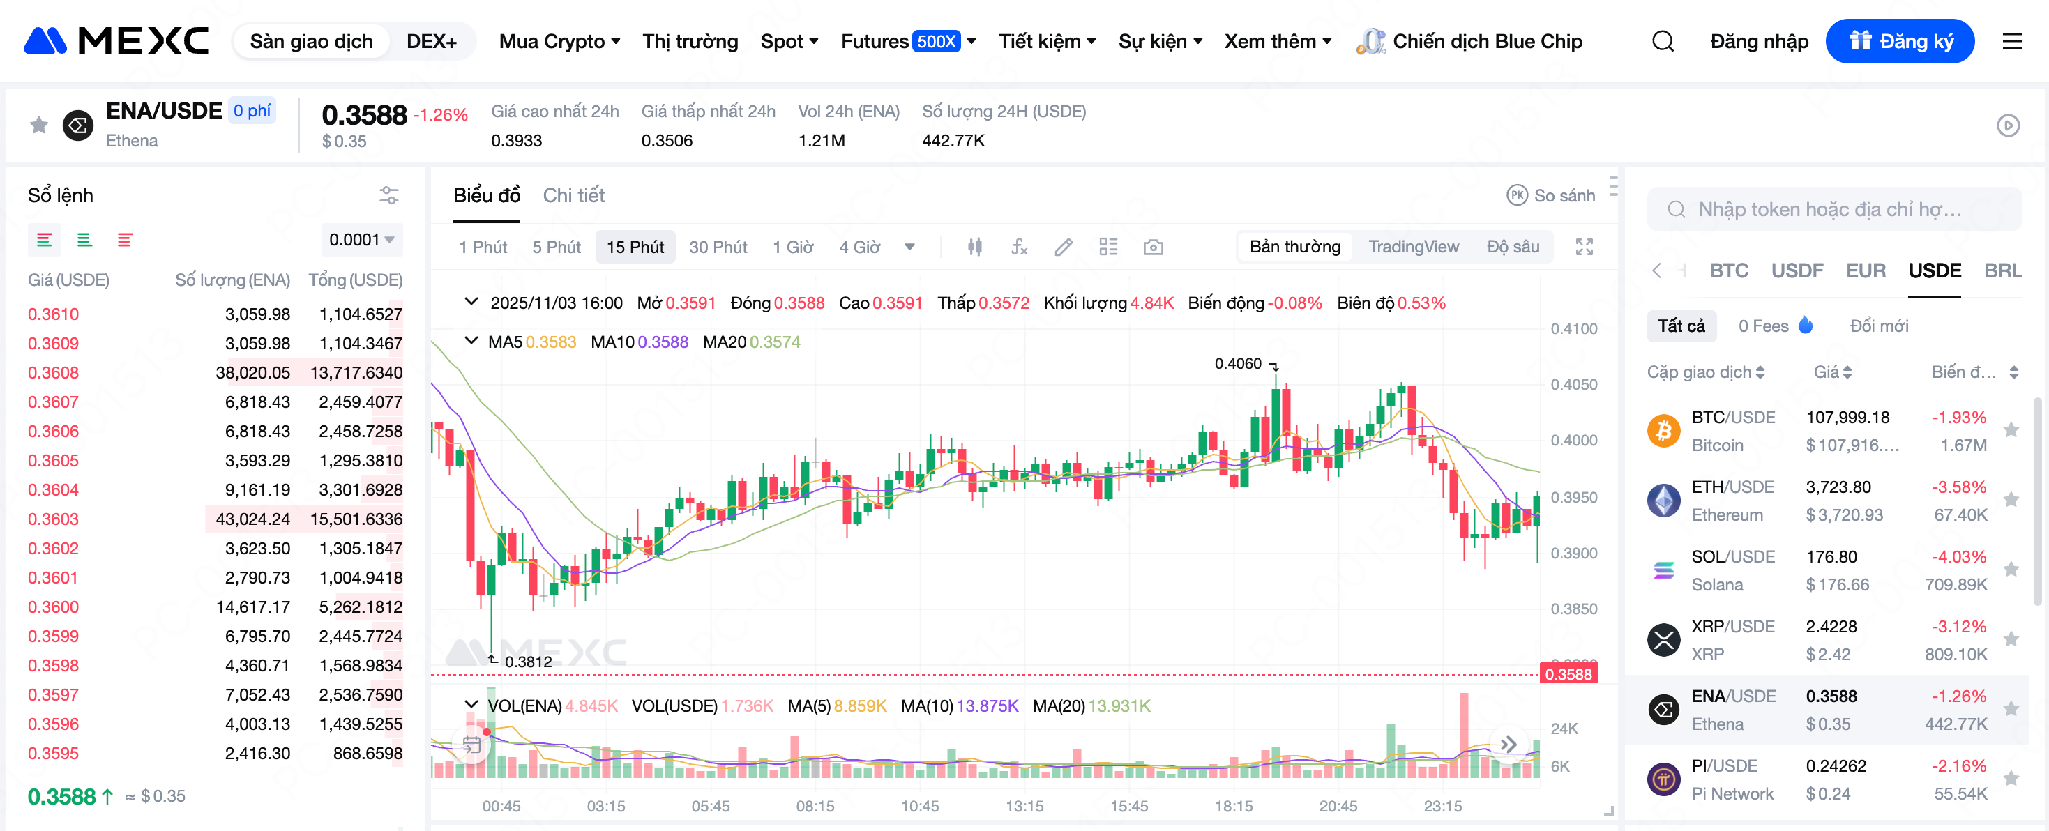Viewport: 2049px width, 831px height.
Task: Collapse the MA indicator legend chevron
Action: point(471,341)
